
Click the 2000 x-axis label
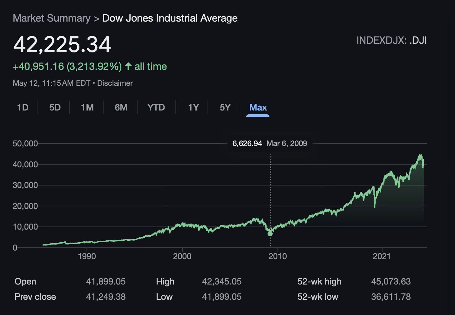point(182,256)
